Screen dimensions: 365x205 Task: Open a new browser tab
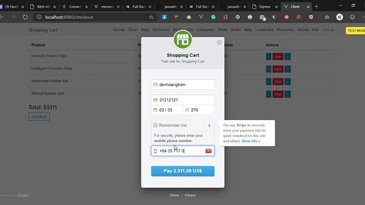317,7
